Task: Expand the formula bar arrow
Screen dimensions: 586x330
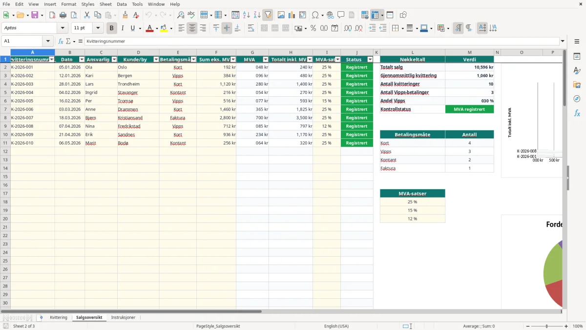Action: pyautogui.click(x=563, y=42)
